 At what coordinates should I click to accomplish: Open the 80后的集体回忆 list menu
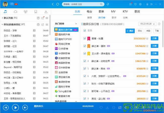47,25
